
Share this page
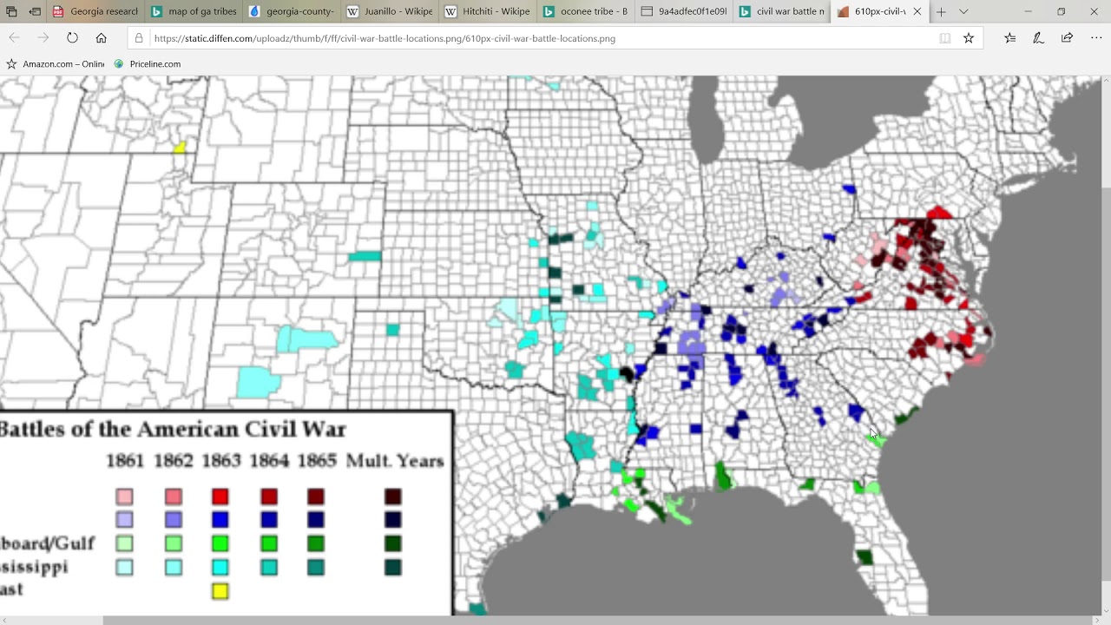click(x=1067, y=38)
